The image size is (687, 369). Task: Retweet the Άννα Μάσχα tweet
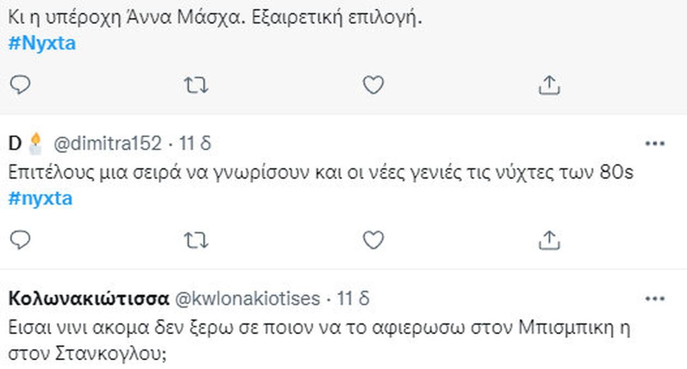[x=196, y=85]
